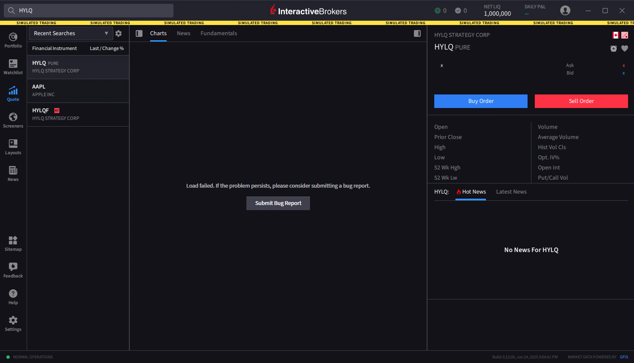Click the NET LIQ 1,000,000 value
634x363 pixels.
[497, 14]
